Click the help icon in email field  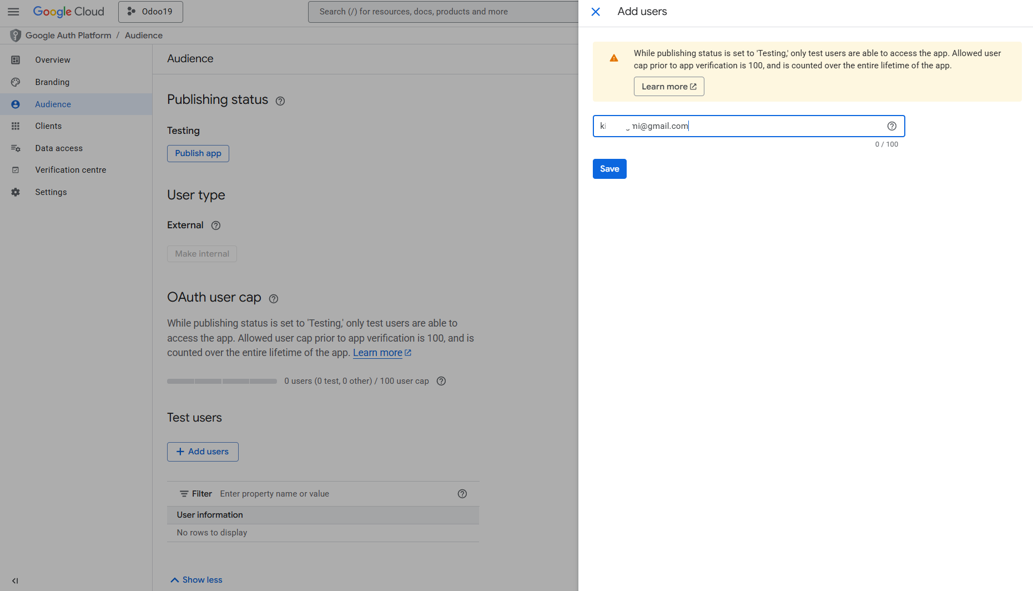click(891, 126)
